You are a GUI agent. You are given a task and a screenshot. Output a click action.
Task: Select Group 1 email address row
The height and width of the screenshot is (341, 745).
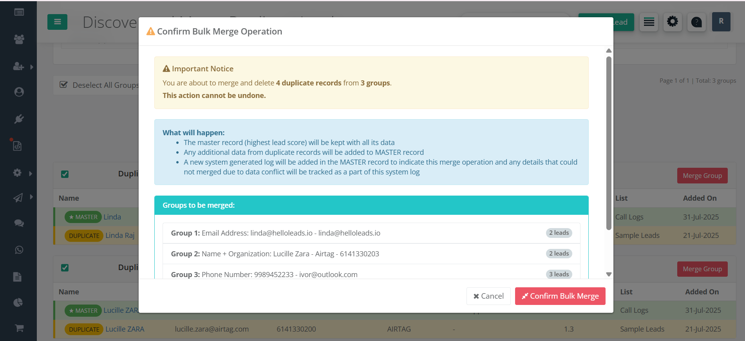point(371,233)
